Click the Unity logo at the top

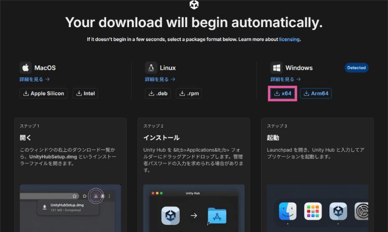194,4
